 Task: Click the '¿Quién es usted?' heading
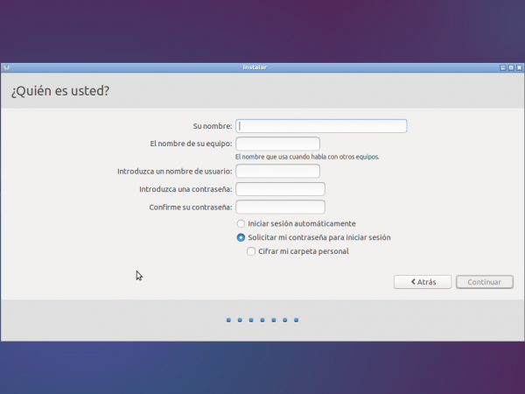[x=60, y=91]
